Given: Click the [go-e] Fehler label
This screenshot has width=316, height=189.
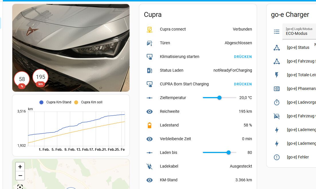Looking at the screenshot, I should [298, 157].
